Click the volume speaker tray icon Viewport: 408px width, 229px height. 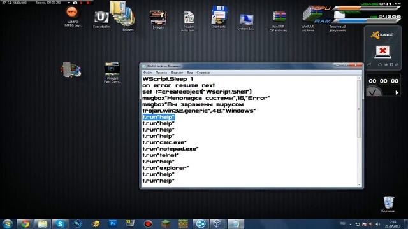click(x=378, y=224)
